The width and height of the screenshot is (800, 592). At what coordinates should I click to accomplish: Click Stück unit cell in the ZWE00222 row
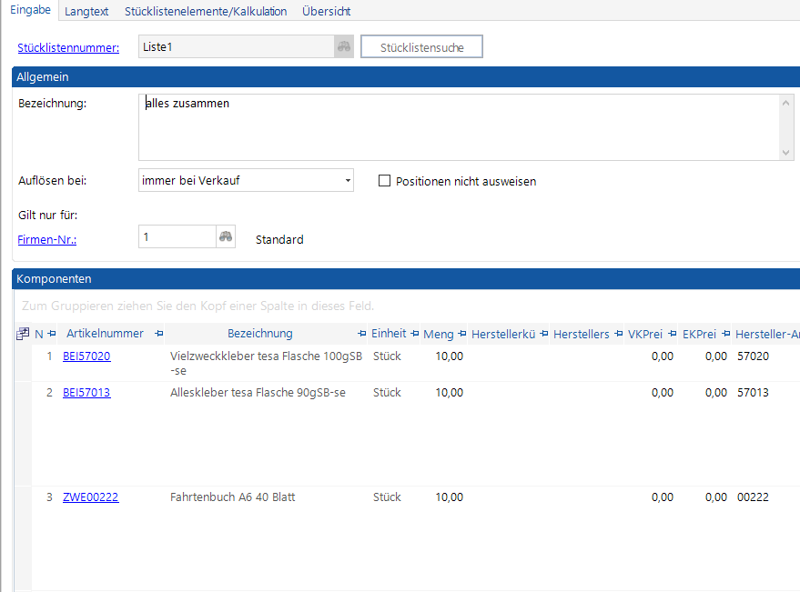(387, 497)
